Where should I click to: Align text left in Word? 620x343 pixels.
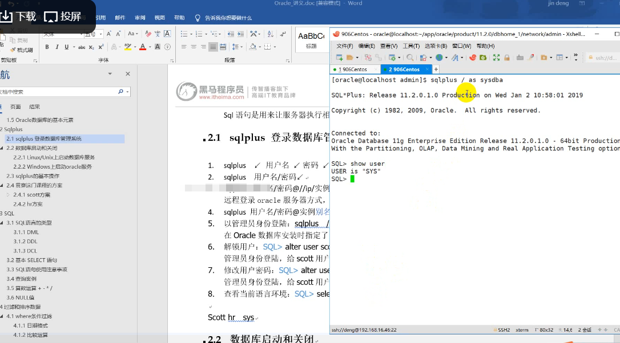184,47
